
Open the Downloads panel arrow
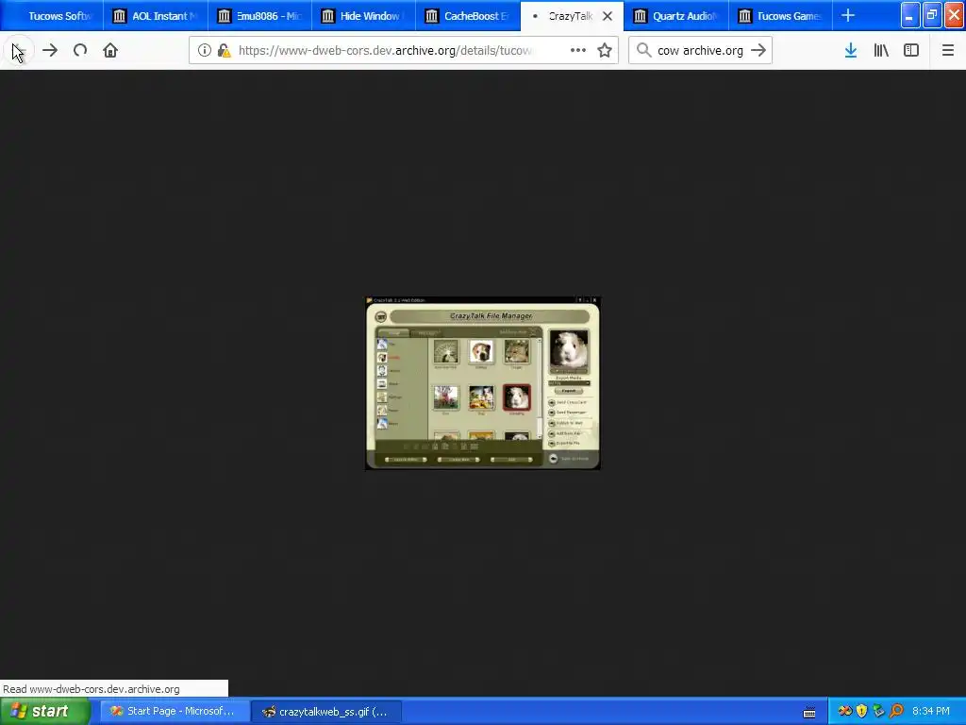pos(851,51)
